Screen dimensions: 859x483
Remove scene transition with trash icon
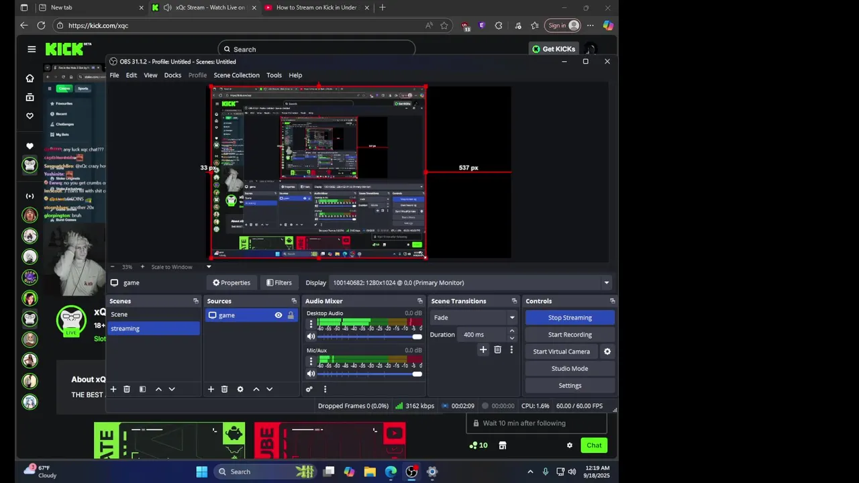pos(497,350)
